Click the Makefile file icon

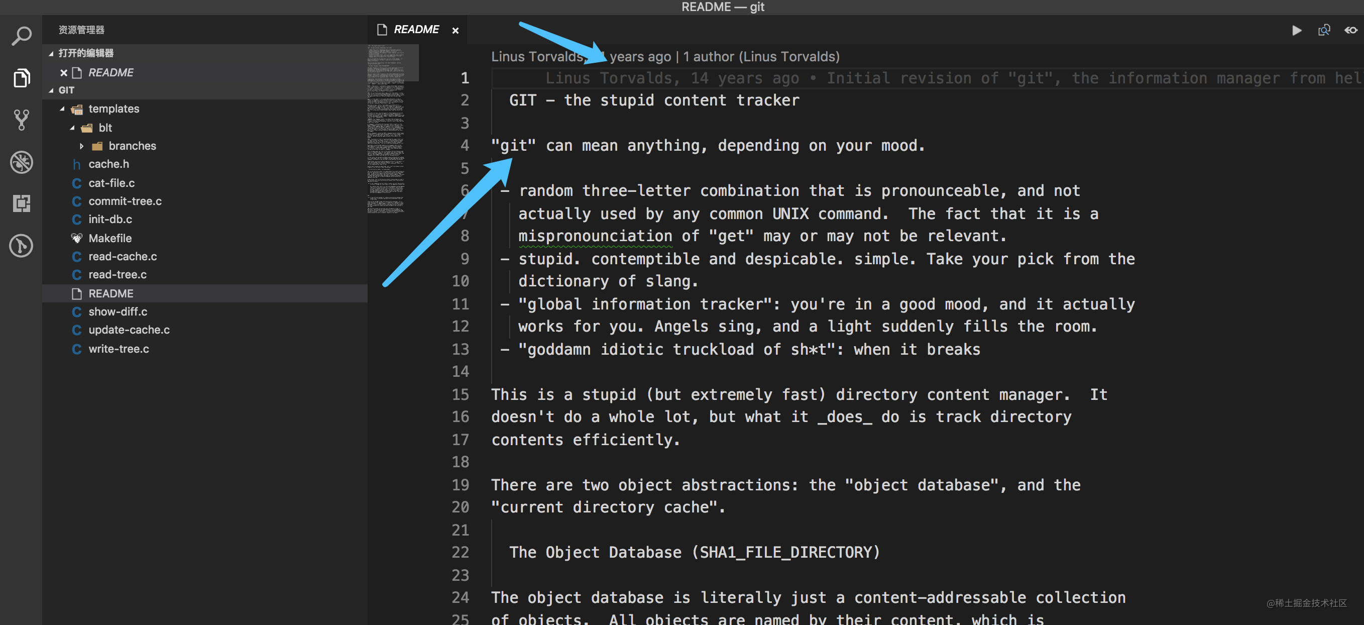tap(77, 238)
